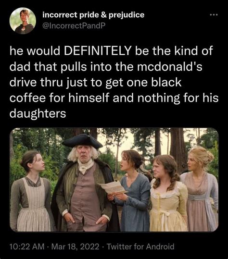Click the word mcdonald's in the tweet

(x=169, y=67)
